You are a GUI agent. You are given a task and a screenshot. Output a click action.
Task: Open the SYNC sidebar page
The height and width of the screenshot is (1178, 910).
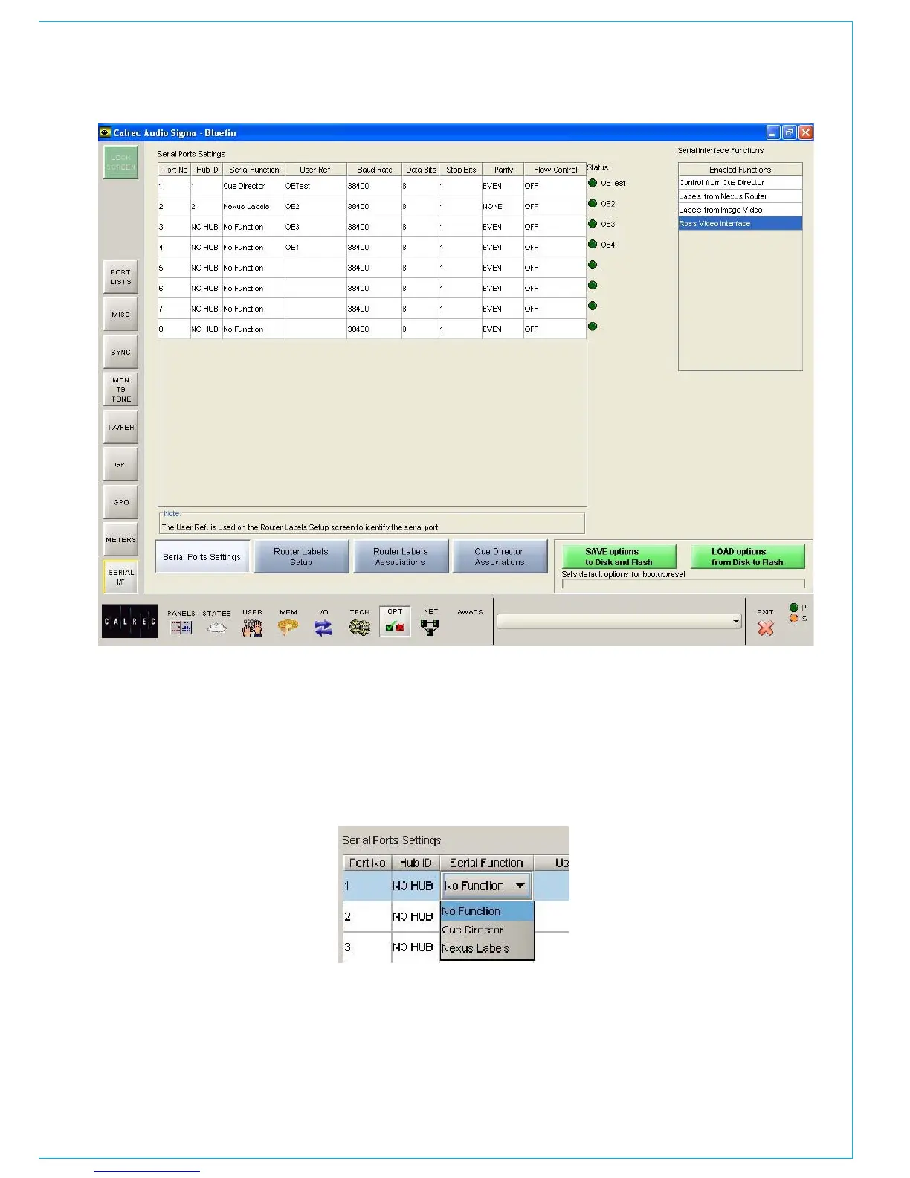[x=120, y=352]
